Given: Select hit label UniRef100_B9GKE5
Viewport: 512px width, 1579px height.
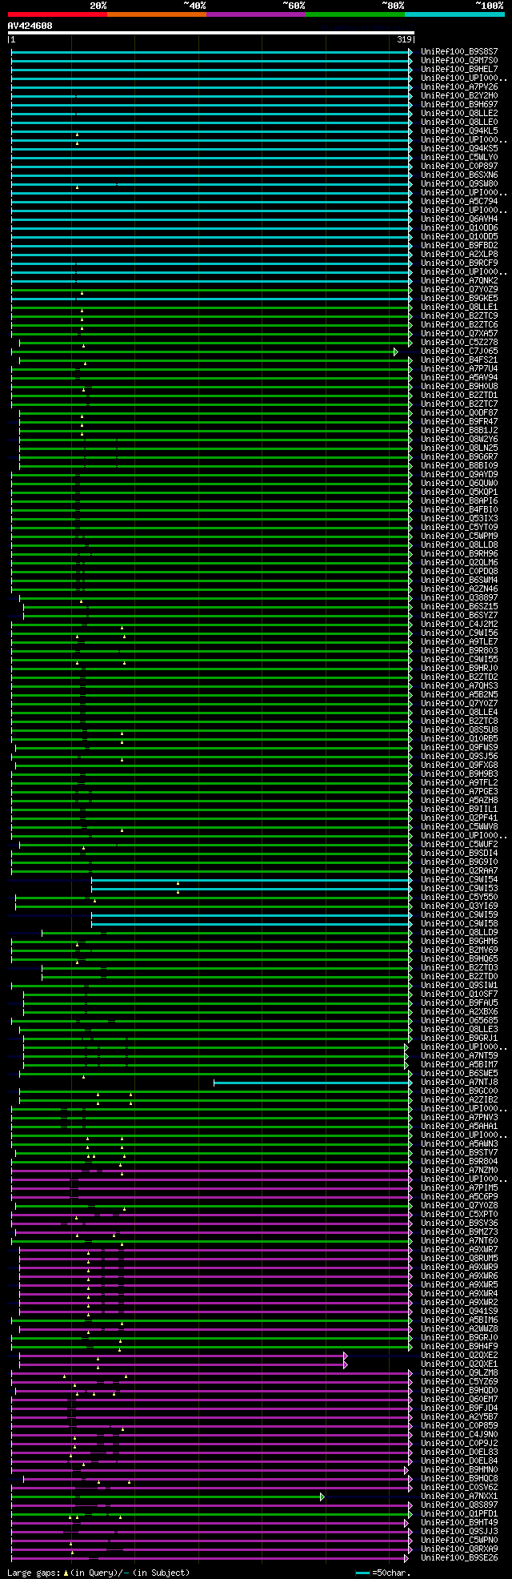Looking at the screenshot, I should tap(459, 298).
